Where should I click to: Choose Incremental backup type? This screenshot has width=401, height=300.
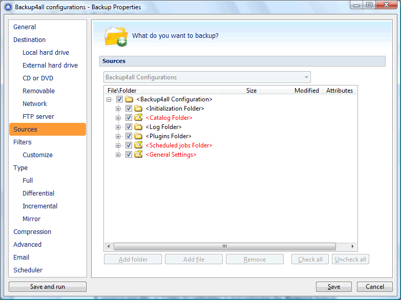40,206
